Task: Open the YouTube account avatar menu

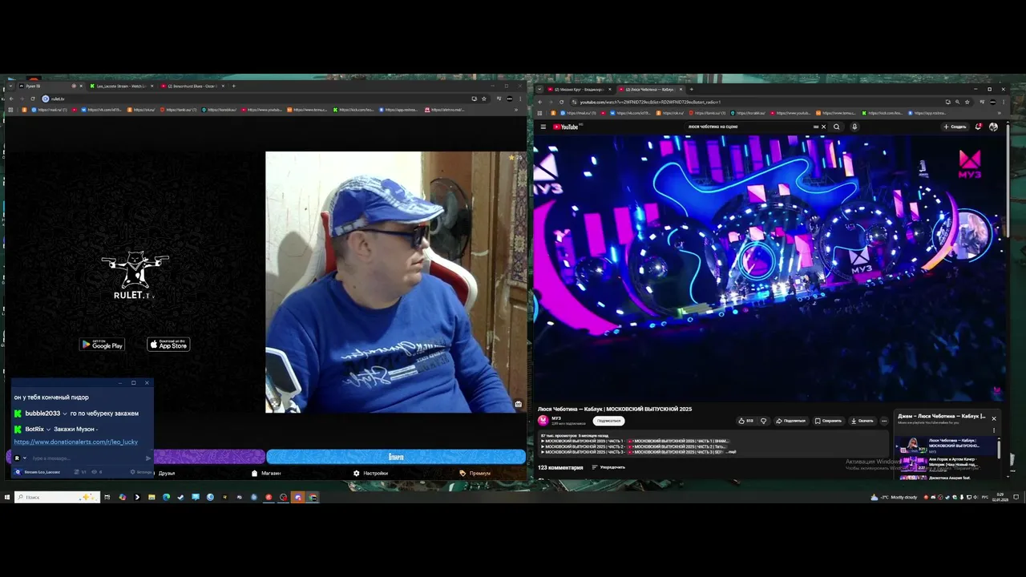Action: tap(994, 127)
